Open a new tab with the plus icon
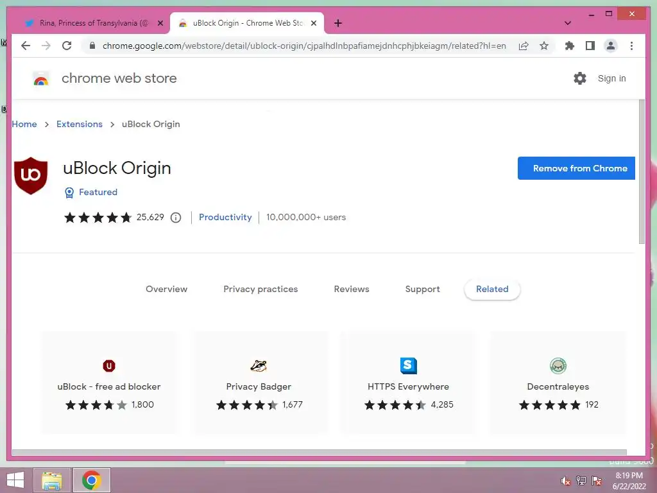The image size is (657, 493). pyautogui.click(x=338, y=23)
